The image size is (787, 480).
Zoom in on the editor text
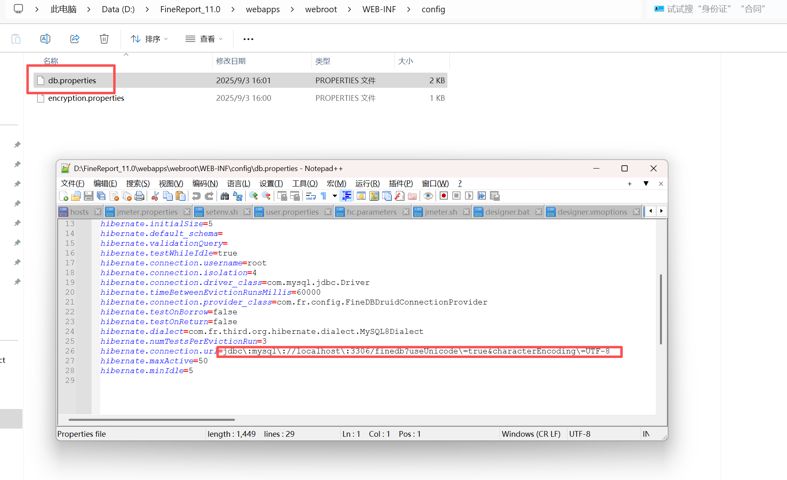pos(253,196)
